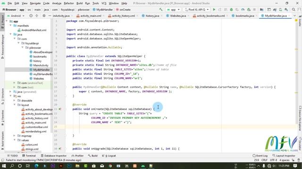Click the override gutter marker beside onUpgrade
302x169 pixels.
[x=60, y=149]
